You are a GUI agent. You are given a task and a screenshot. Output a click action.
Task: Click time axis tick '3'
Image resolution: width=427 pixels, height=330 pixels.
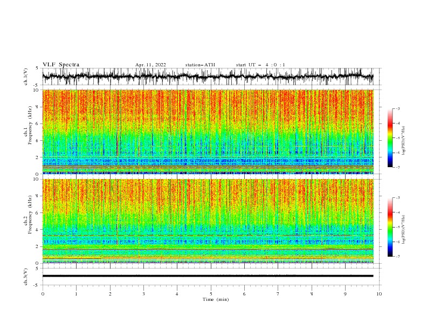click(x=143, y=294)
